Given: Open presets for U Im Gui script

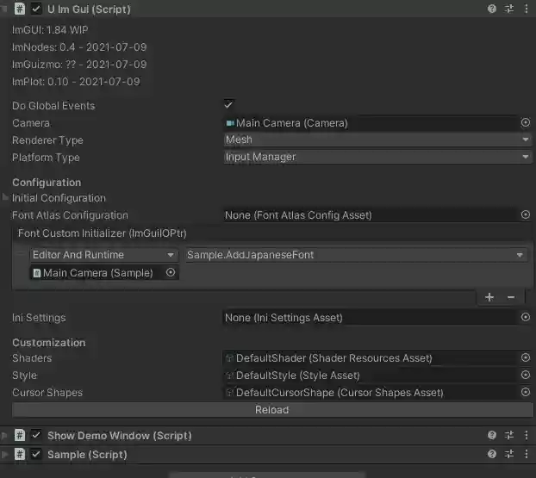Looking at the screenshot, I should [509, 9].
